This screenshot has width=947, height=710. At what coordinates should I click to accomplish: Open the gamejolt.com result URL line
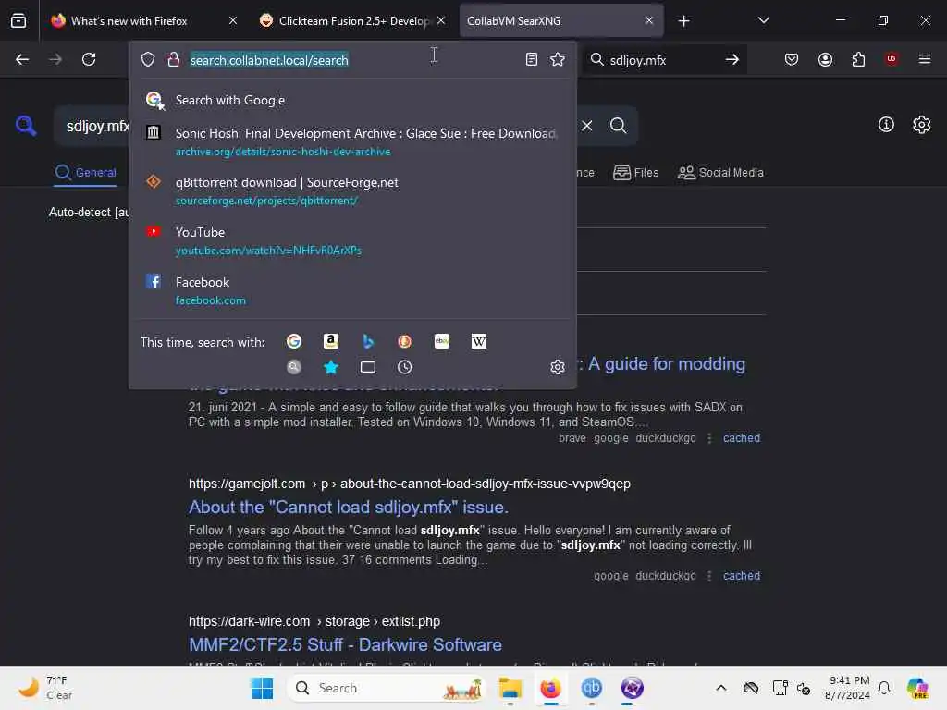[x=410, y=484]
